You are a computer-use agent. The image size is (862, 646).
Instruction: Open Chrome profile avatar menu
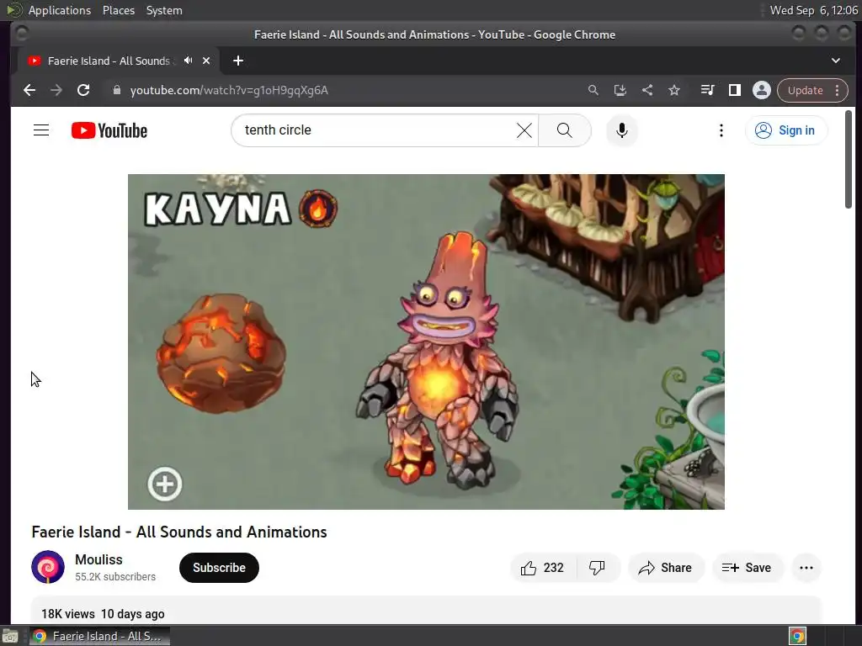point(761,90)
